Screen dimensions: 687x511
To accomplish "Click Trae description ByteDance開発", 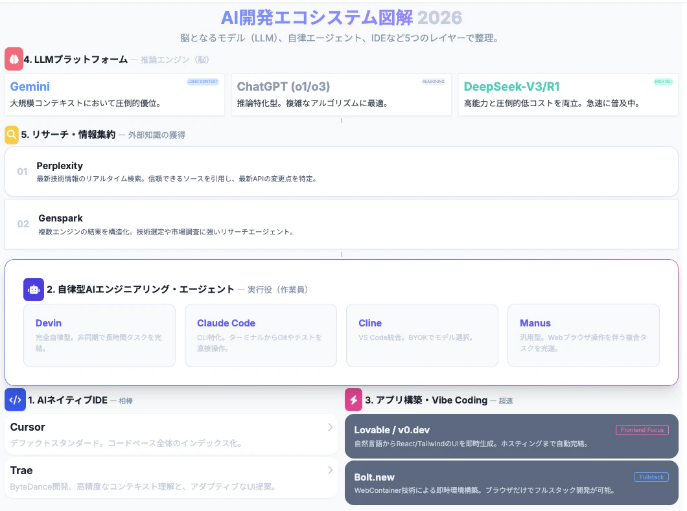I will pyautogui.click(x=143, y=486).
